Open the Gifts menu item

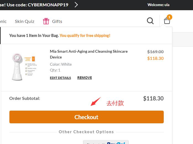[57, 21]
